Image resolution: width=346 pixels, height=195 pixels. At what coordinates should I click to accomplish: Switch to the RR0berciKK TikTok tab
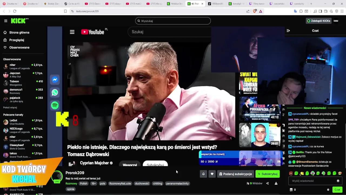[216, 4]
